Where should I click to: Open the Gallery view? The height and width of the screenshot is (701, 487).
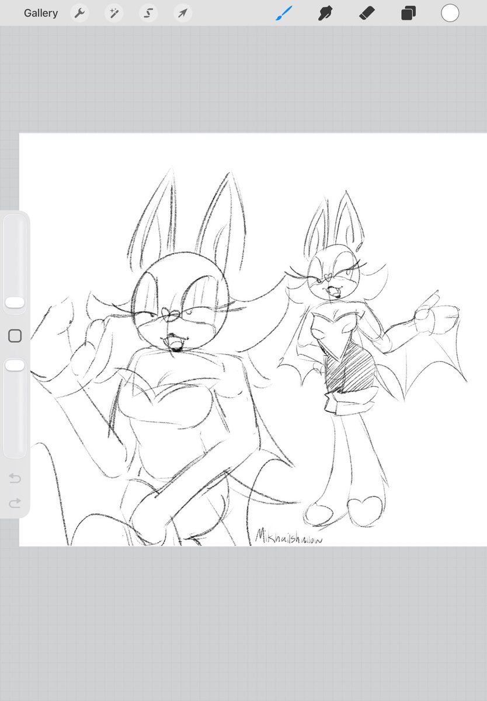(x=41, y=13)
